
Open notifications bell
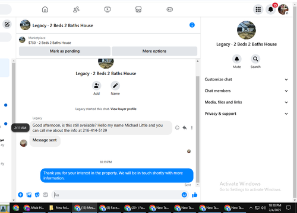click(x=271, y=9)
